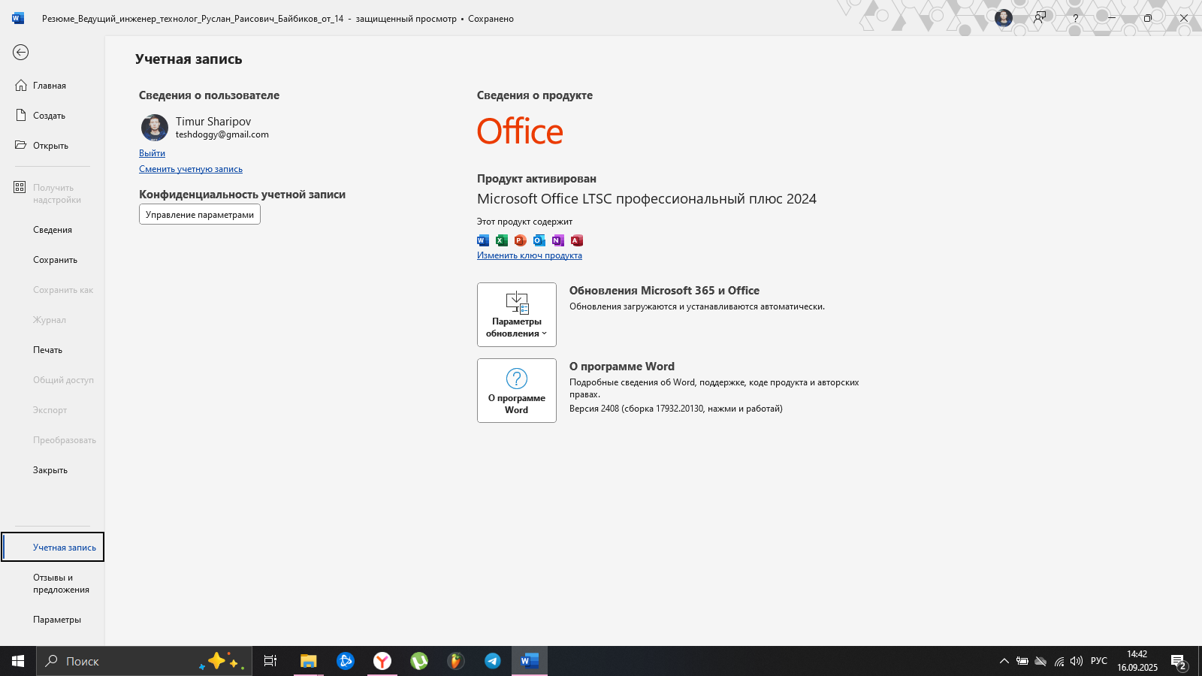Click the Excel product icon
The height and width of the screenshot is (676, 1202).
(502, 240)
